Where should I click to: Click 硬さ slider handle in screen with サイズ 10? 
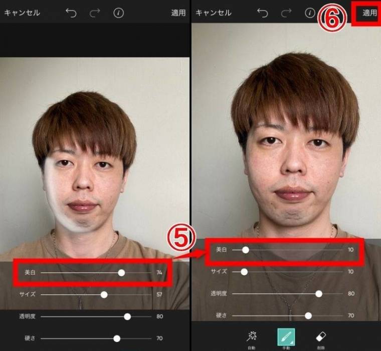pos(308,315)
